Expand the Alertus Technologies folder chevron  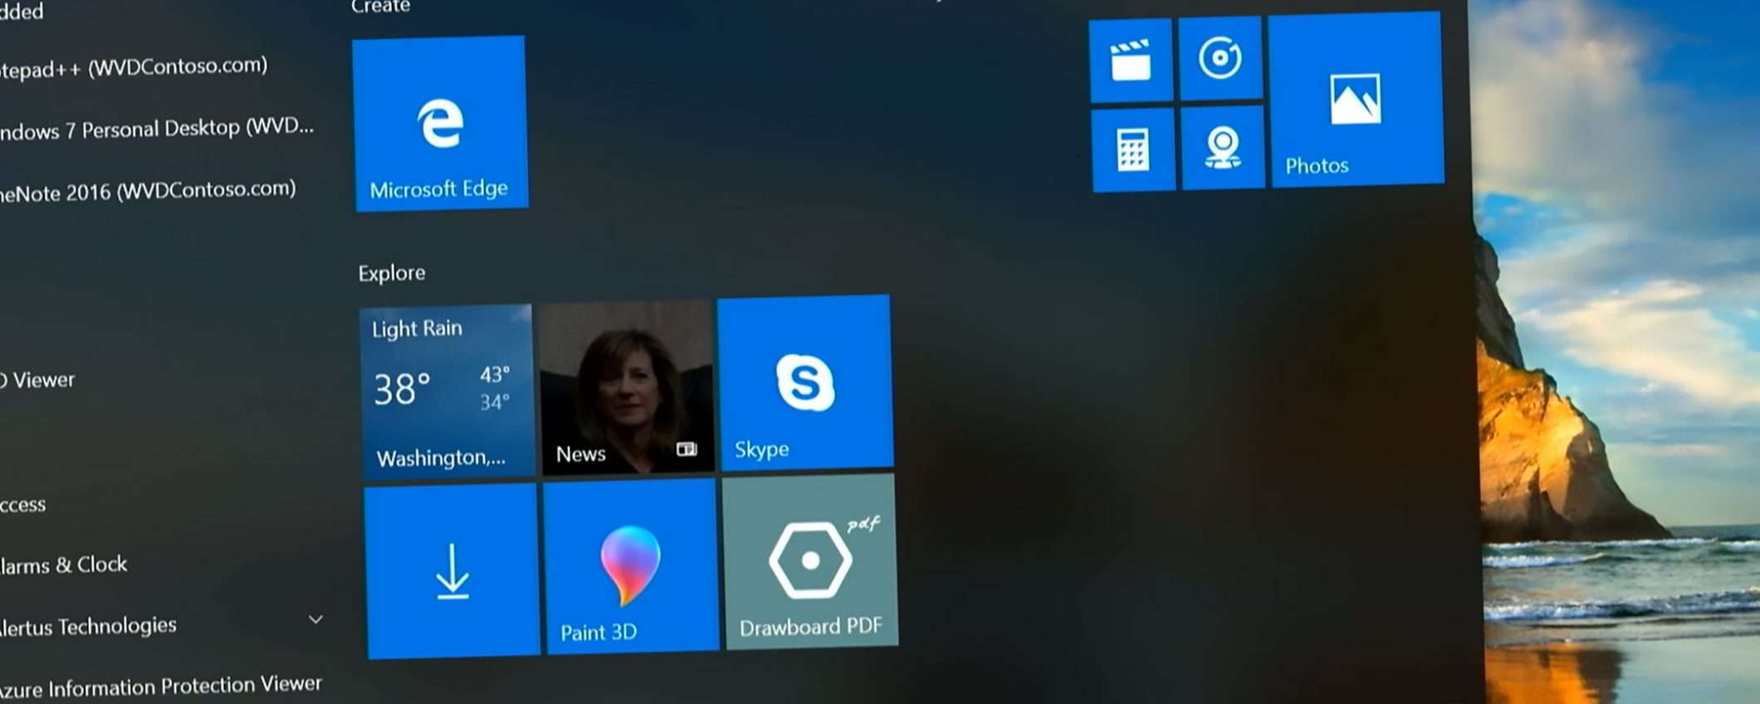point(315,619)
